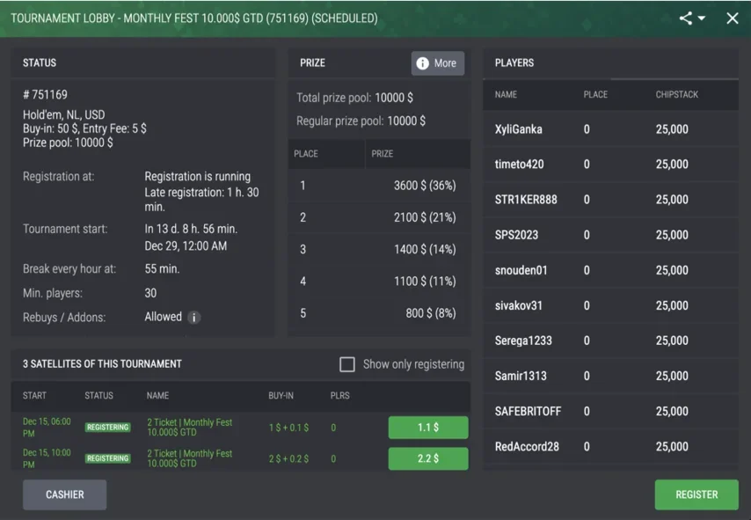
Task: Click Registering badge of Dec 15, 06:00 PM satellite
Action: 107,428
